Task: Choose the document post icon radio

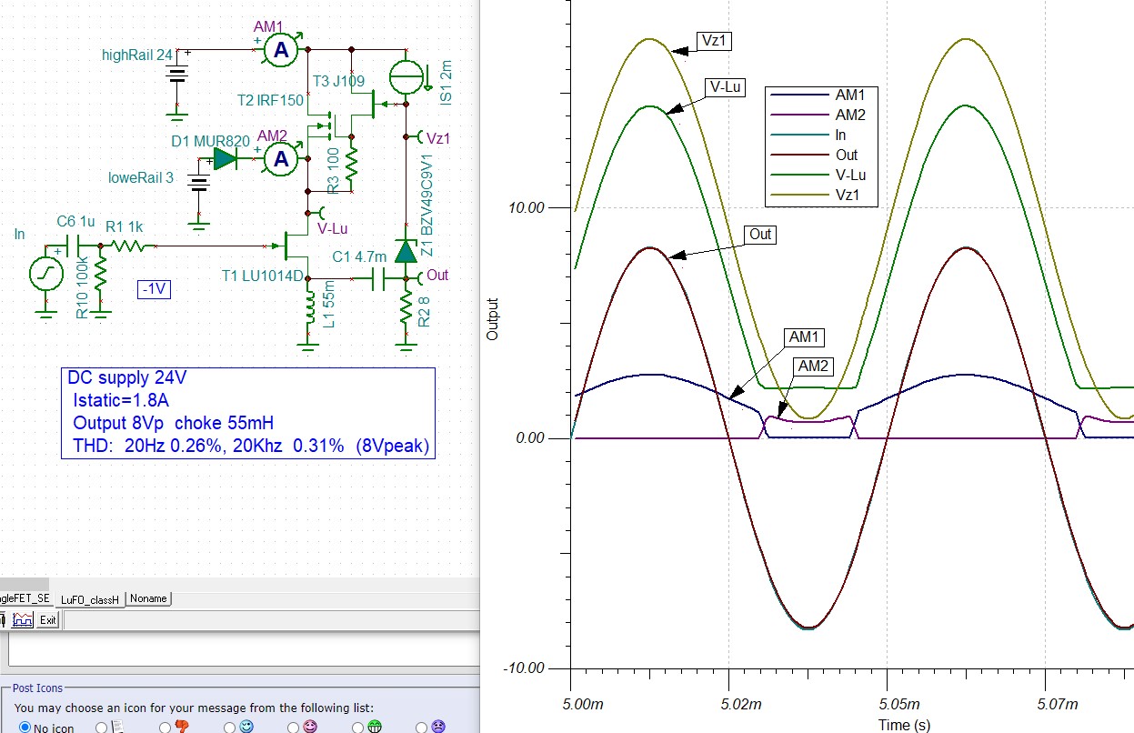Action: point(102,727)
